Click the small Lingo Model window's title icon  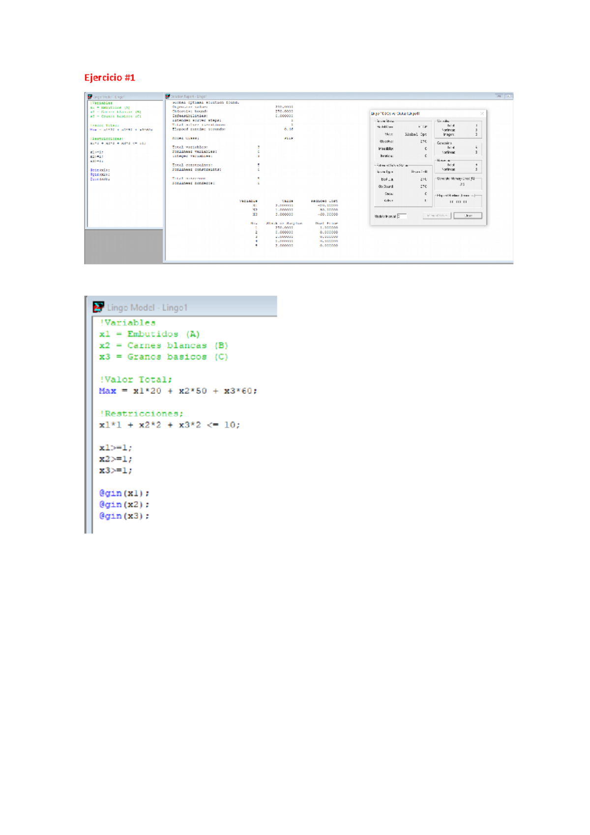[x=90, y=97]
